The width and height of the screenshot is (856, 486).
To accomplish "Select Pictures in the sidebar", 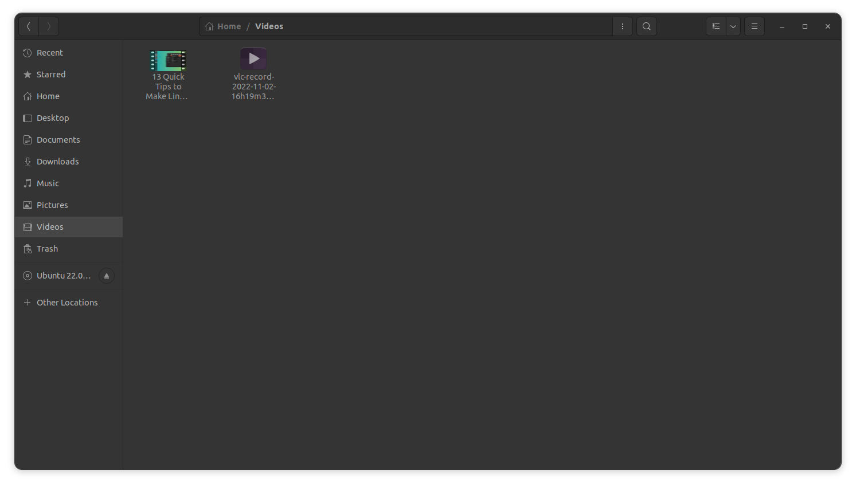I will tap(52, 205).
